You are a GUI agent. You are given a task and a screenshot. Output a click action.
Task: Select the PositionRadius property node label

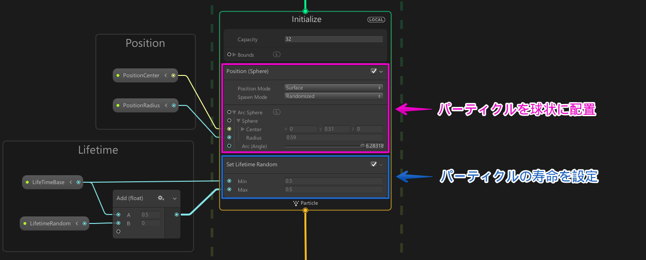[141, 105]
